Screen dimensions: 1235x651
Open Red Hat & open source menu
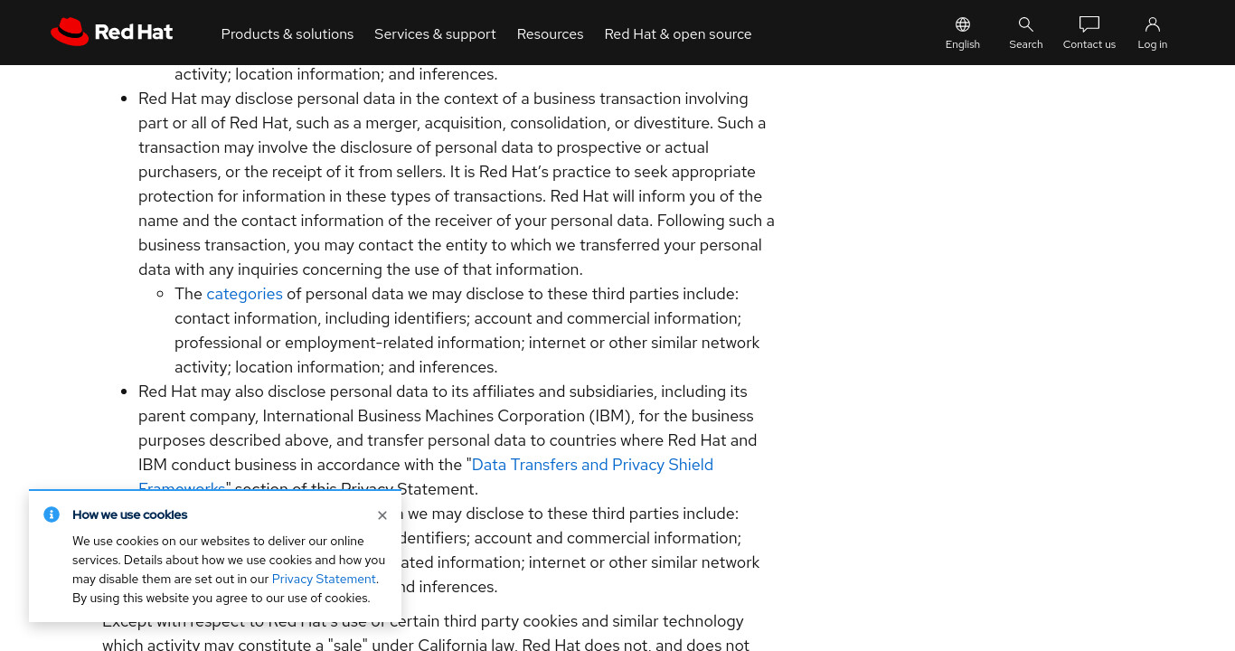(678, 33)
